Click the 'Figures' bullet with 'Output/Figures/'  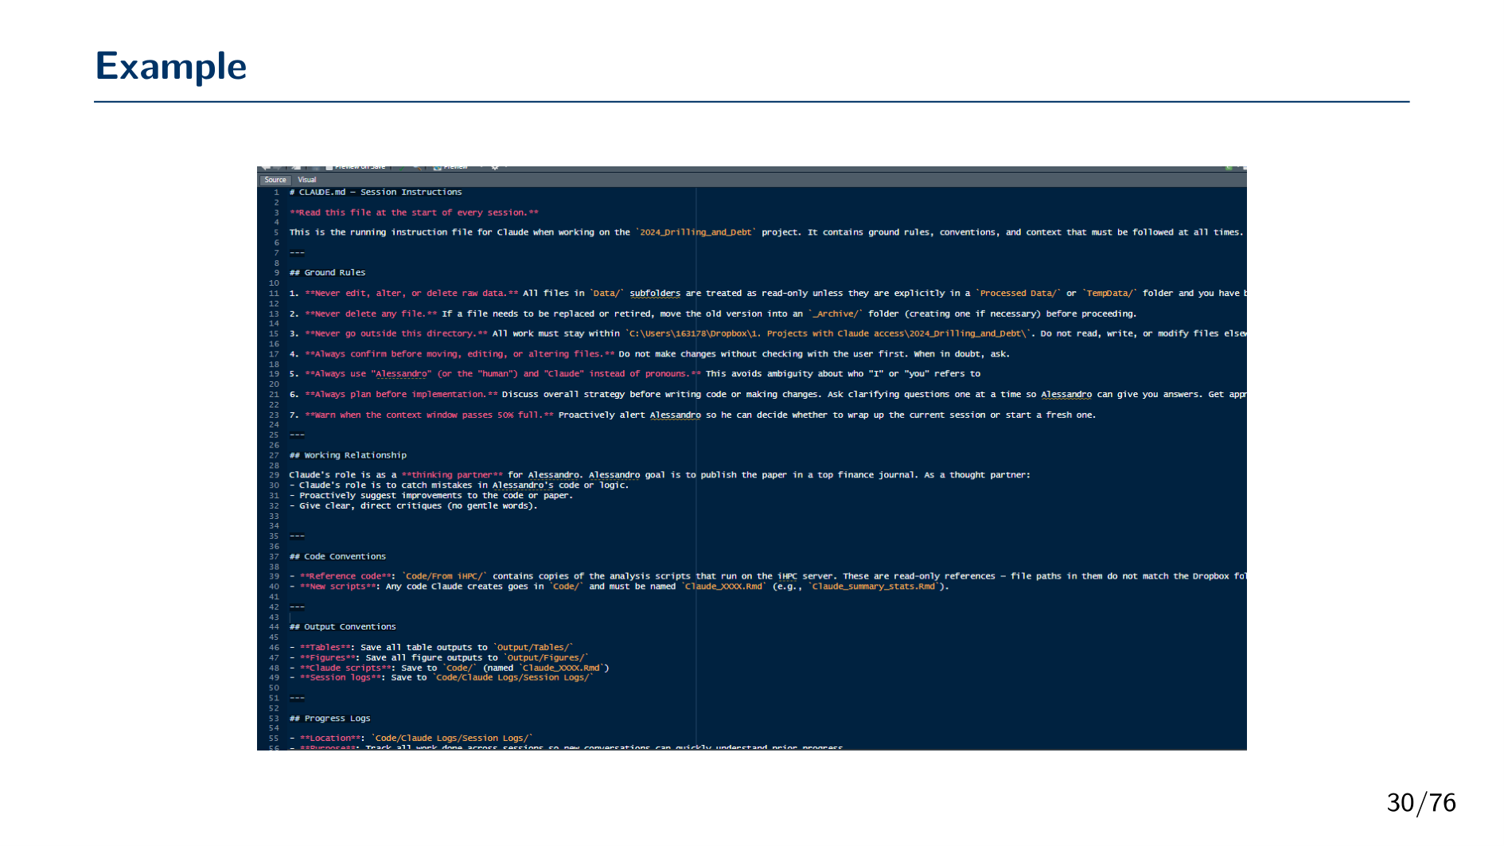click(438, 658)
